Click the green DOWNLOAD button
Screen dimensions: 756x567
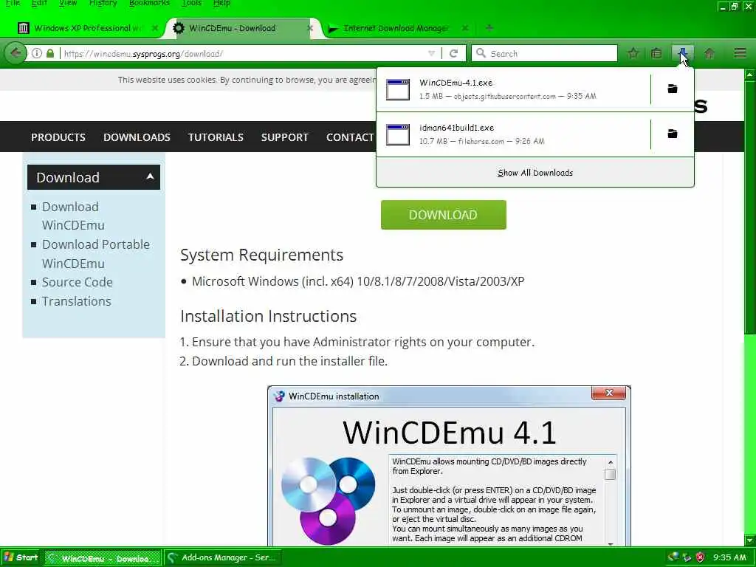(x=443, y=215)
